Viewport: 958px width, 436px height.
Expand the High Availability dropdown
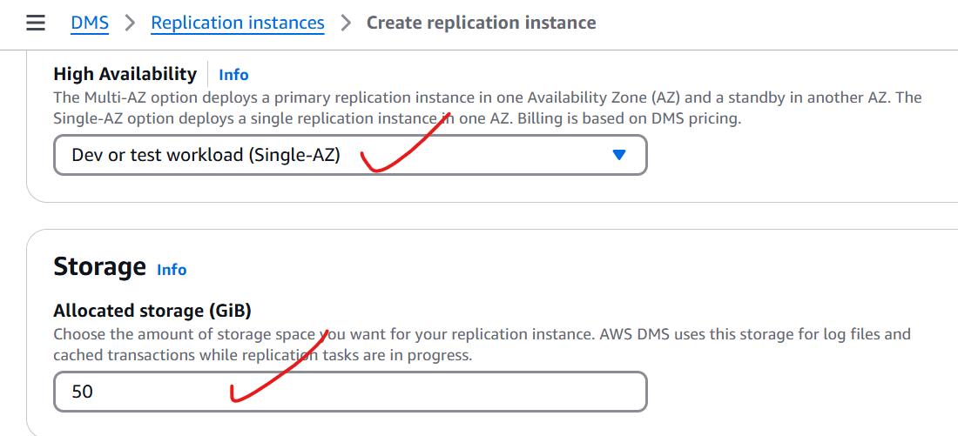click(x=350, y=155)
